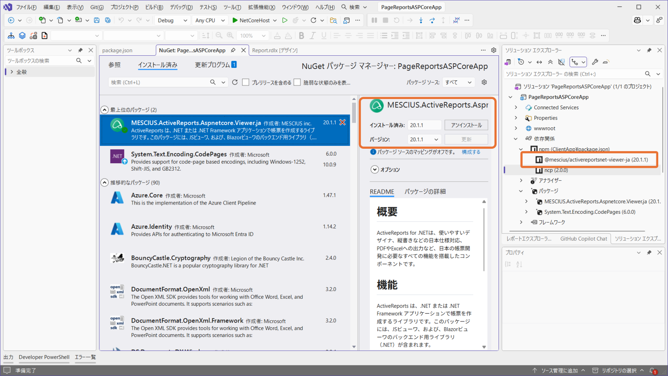The image size is (668, 376).
Task: Enable the include prerelease checkbox
Action: [246, 82]
